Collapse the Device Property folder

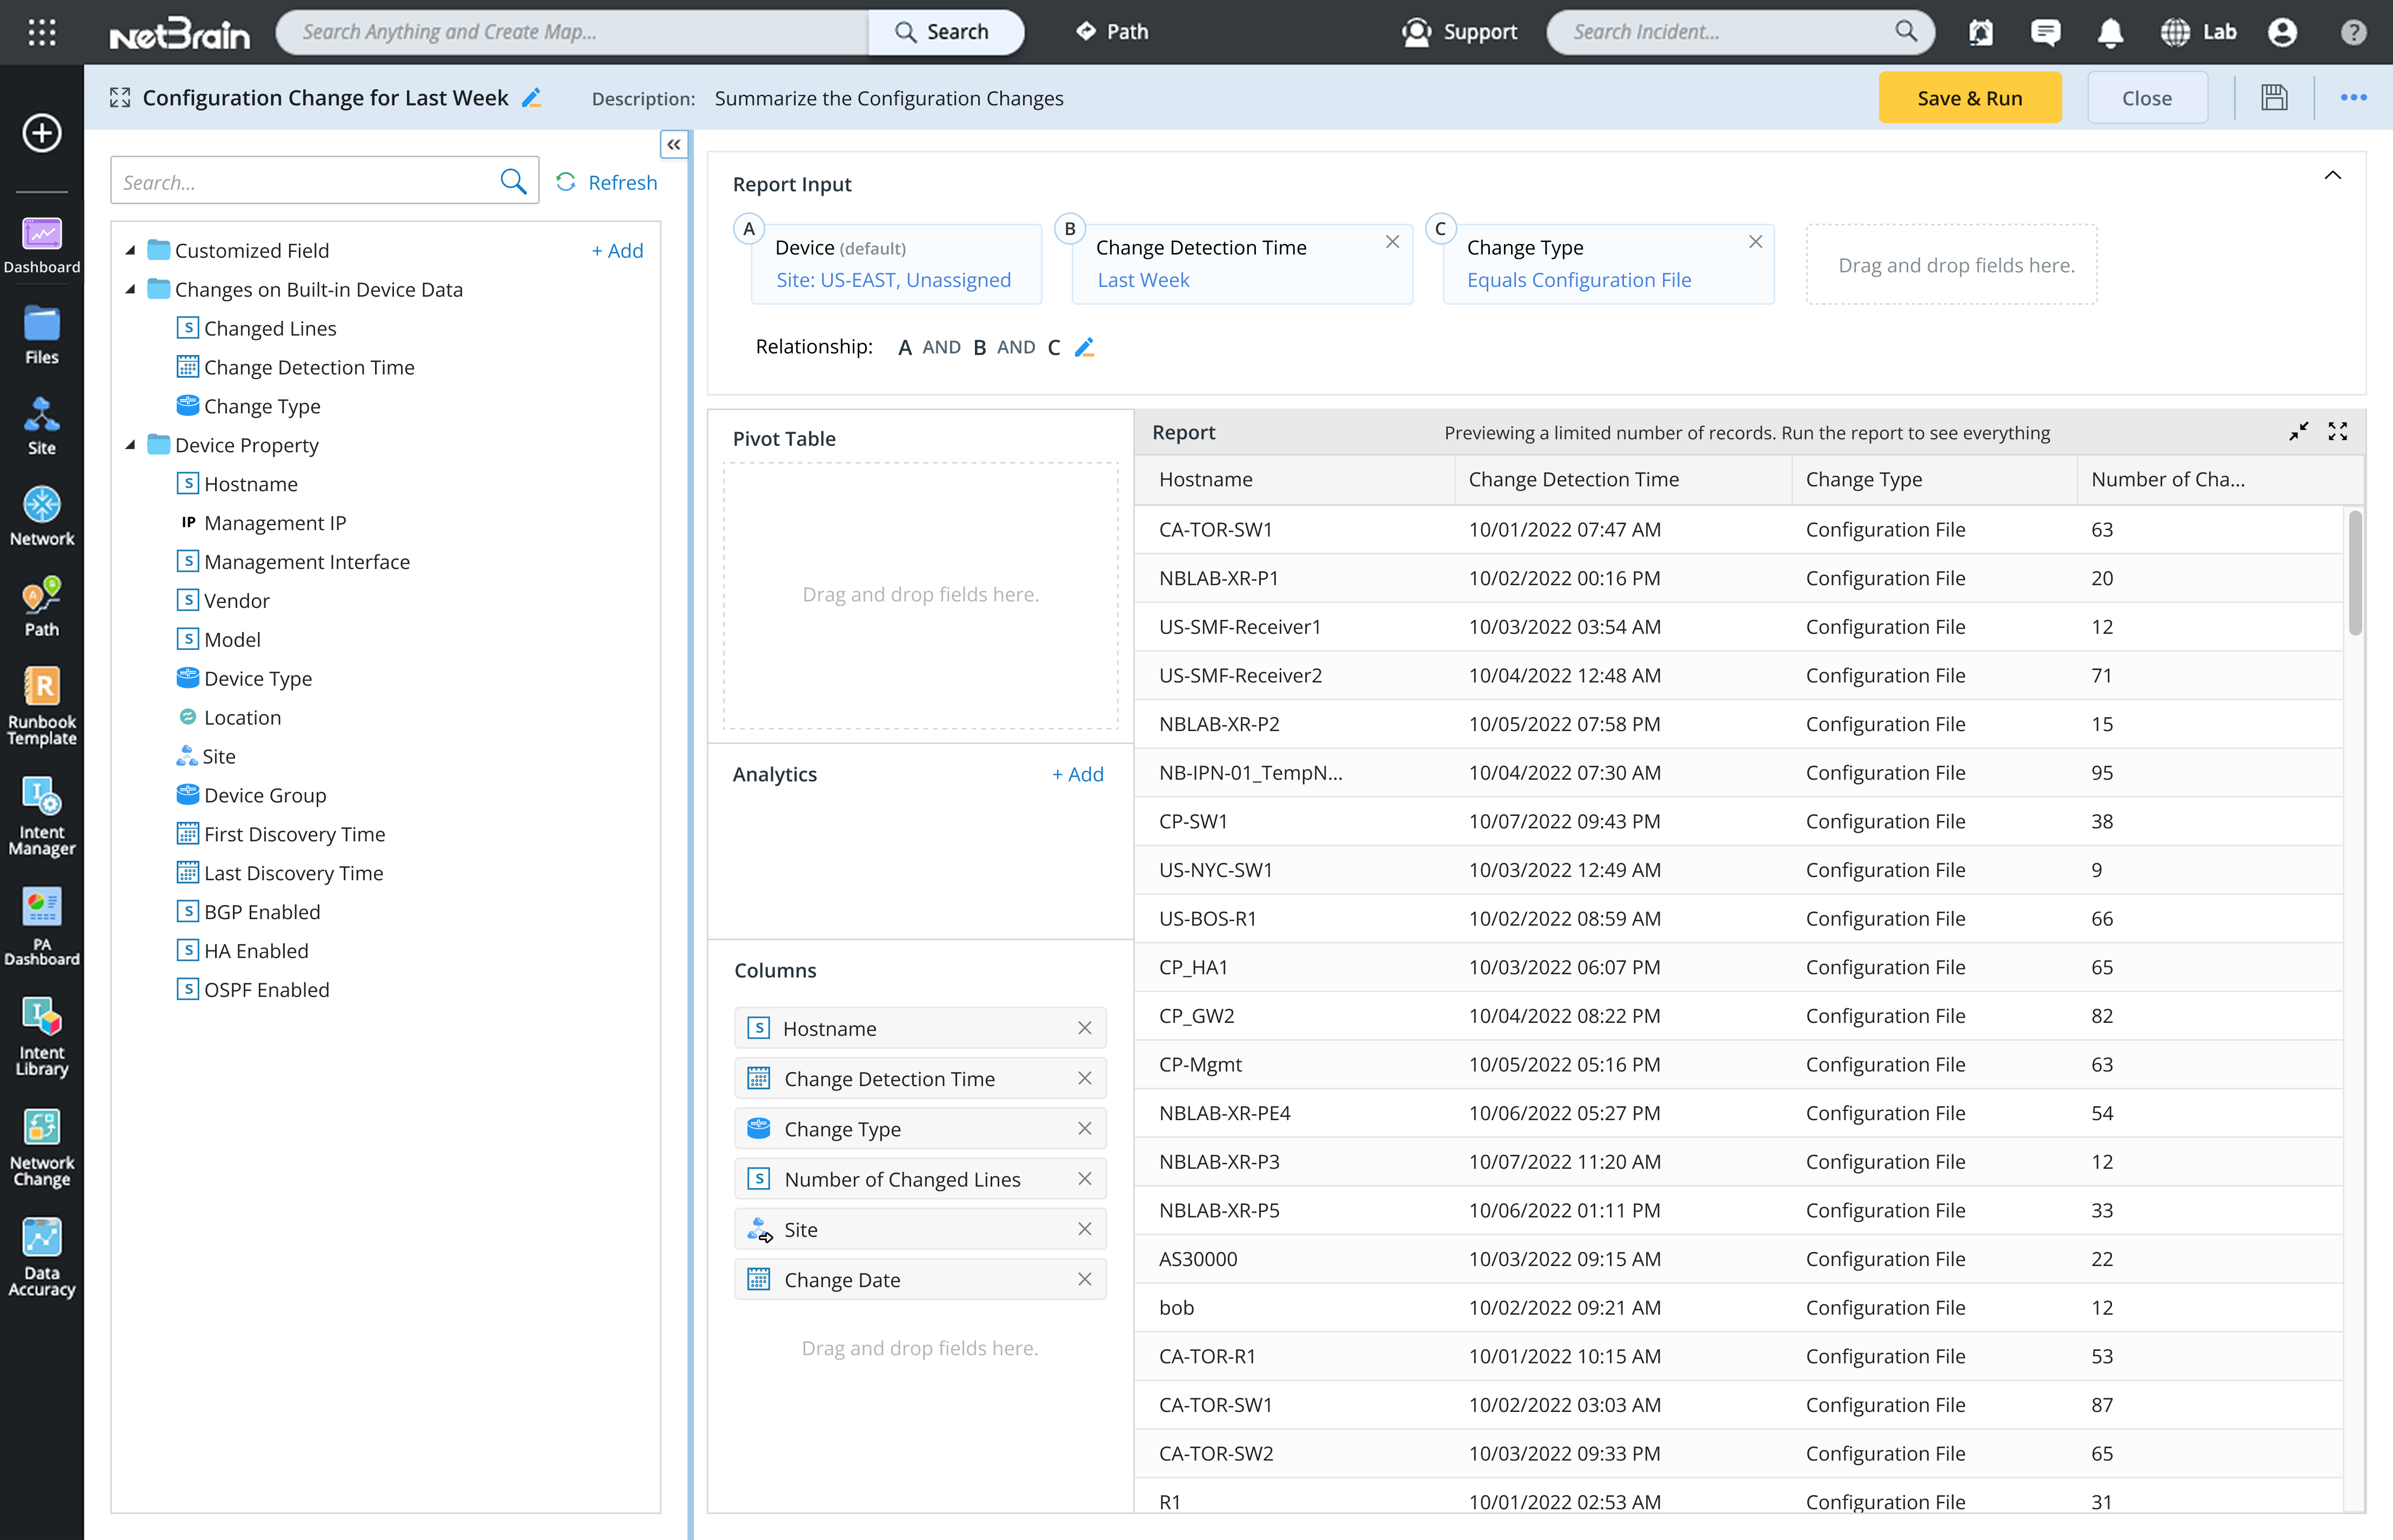pyautogui.click(x=131, y=445)
